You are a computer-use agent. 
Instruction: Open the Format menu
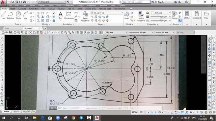41,5
